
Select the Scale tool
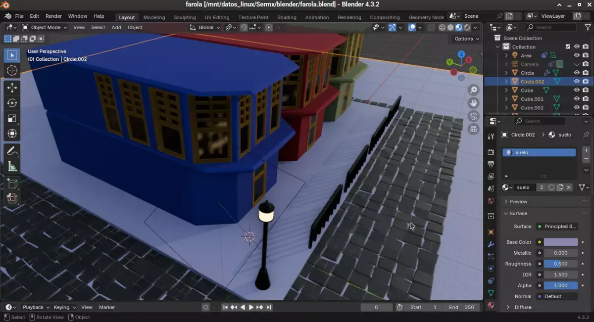coord(12,118)
